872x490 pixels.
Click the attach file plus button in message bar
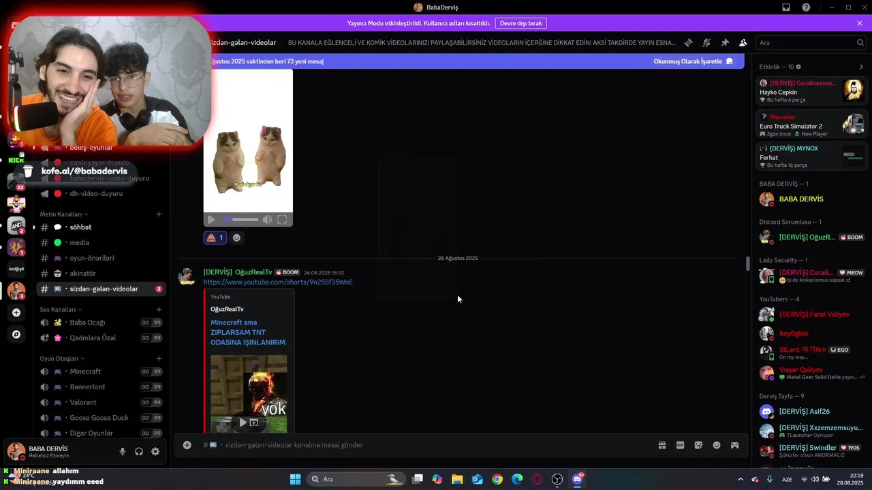(x=187, y=445)
